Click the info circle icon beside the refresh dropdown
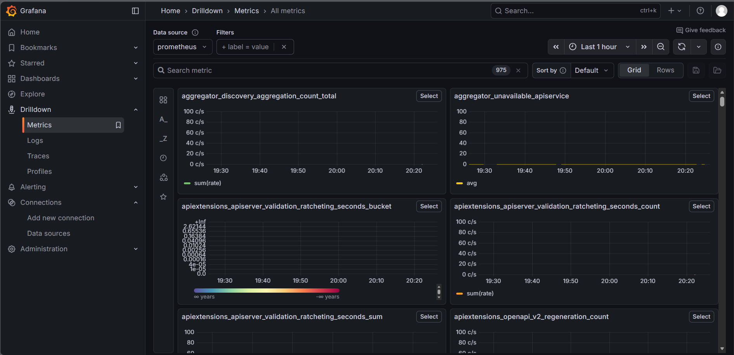This screenshot has width=734, height=355. click(718, 47)
